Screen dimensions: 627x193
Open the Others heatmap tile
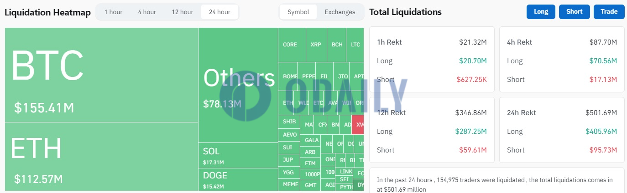pos(238,85)
